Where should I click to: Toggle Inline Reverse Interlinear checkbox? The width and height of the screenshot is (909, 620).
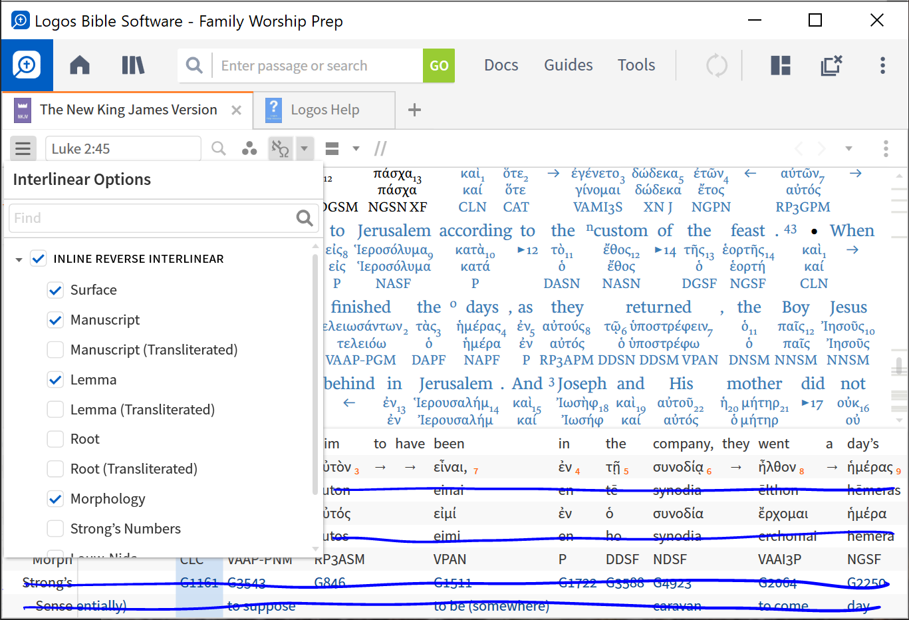(x=39, y=259)
